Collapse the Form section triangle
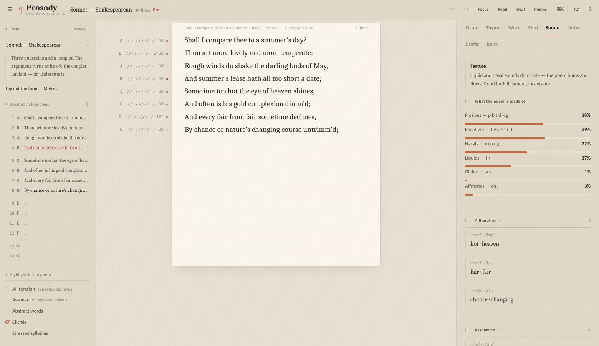 (x=6, y=29)
